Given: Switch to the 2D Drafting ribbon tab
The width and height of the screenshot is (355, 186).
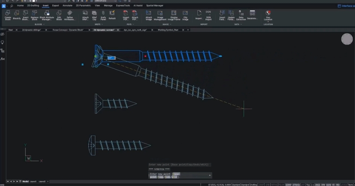Looking at the screenshot, I should point(33,5).
